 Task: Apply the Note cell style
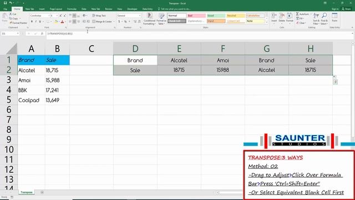click(255, 21)
